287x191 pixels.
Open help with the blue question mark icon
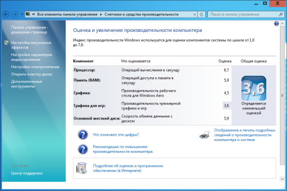pos(276,24)
